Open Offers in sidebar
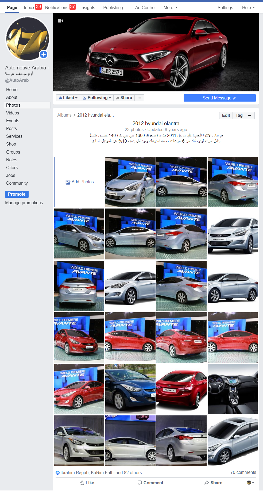Viewport: 263px width, 491px height. pyautogui.click(x=12, y=168)
